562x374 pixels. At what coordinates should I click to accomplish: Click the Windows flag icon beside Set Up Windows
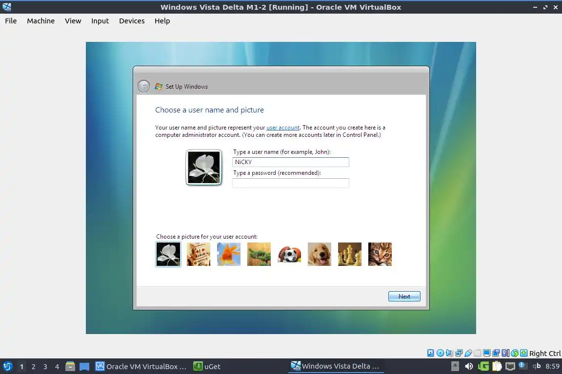click(159, 86)
